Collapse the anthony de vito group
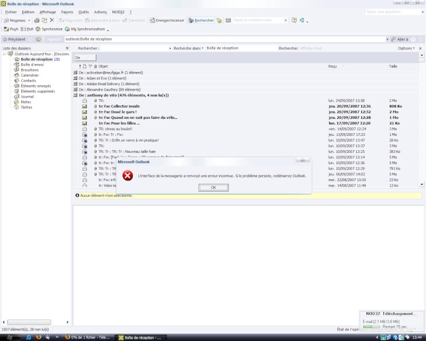This screenshot has height=341, width=426. (x=75, y=95)
